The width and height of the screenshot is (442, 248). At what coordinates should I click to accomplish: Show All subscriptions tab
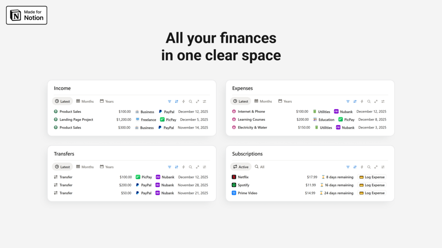point(259,167)
